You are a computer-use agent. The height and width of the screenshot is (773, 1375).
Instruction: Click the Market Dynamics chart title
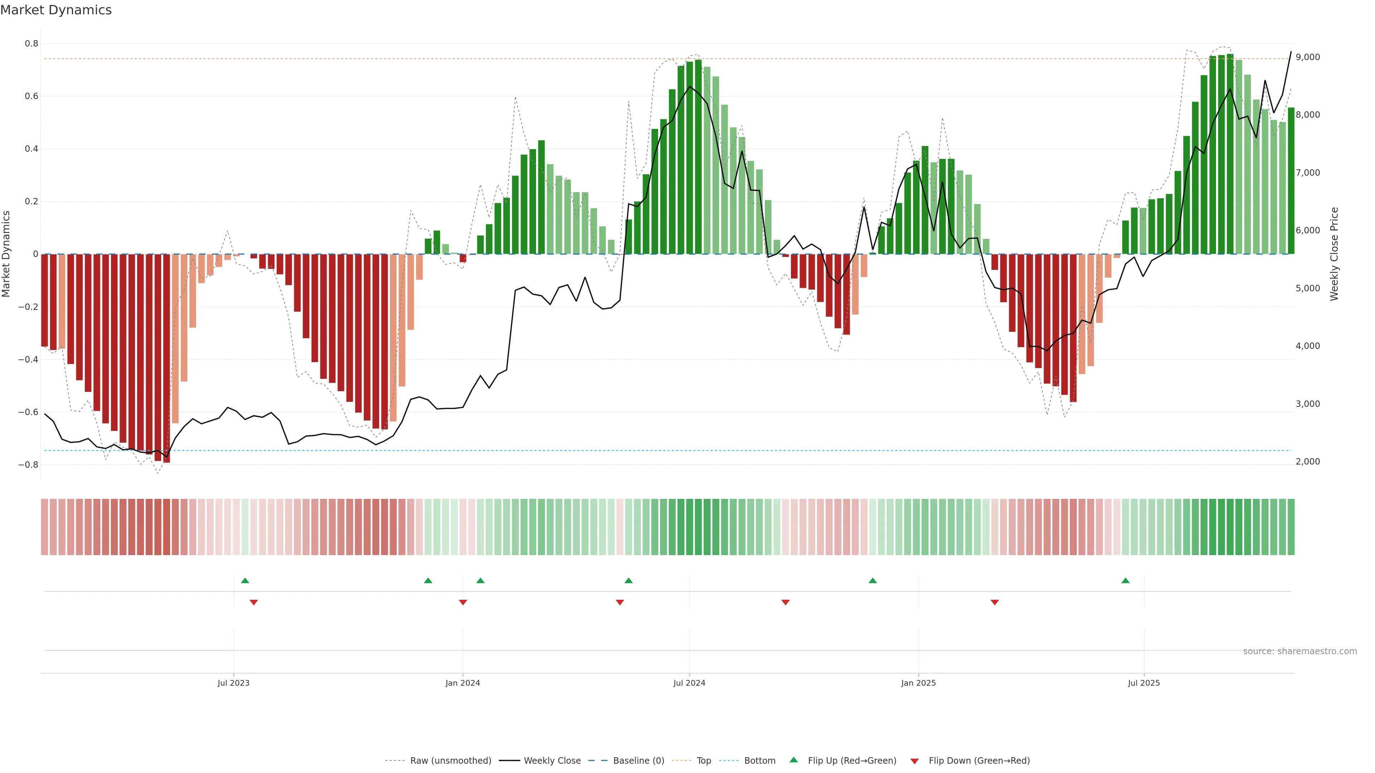pos(56,10)
